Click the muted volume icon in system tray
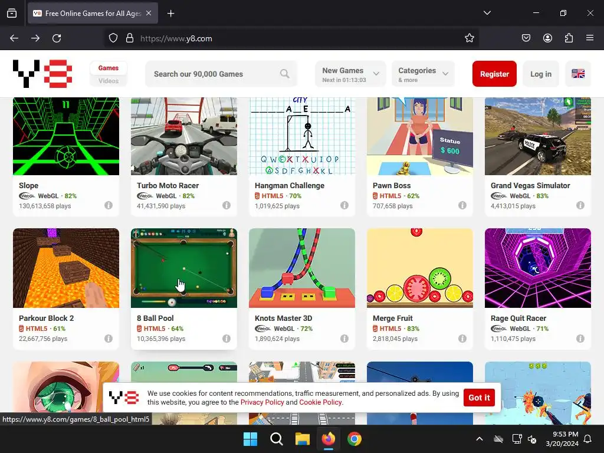The height and width of the screenshot is (453, 604). pos(533,439)
